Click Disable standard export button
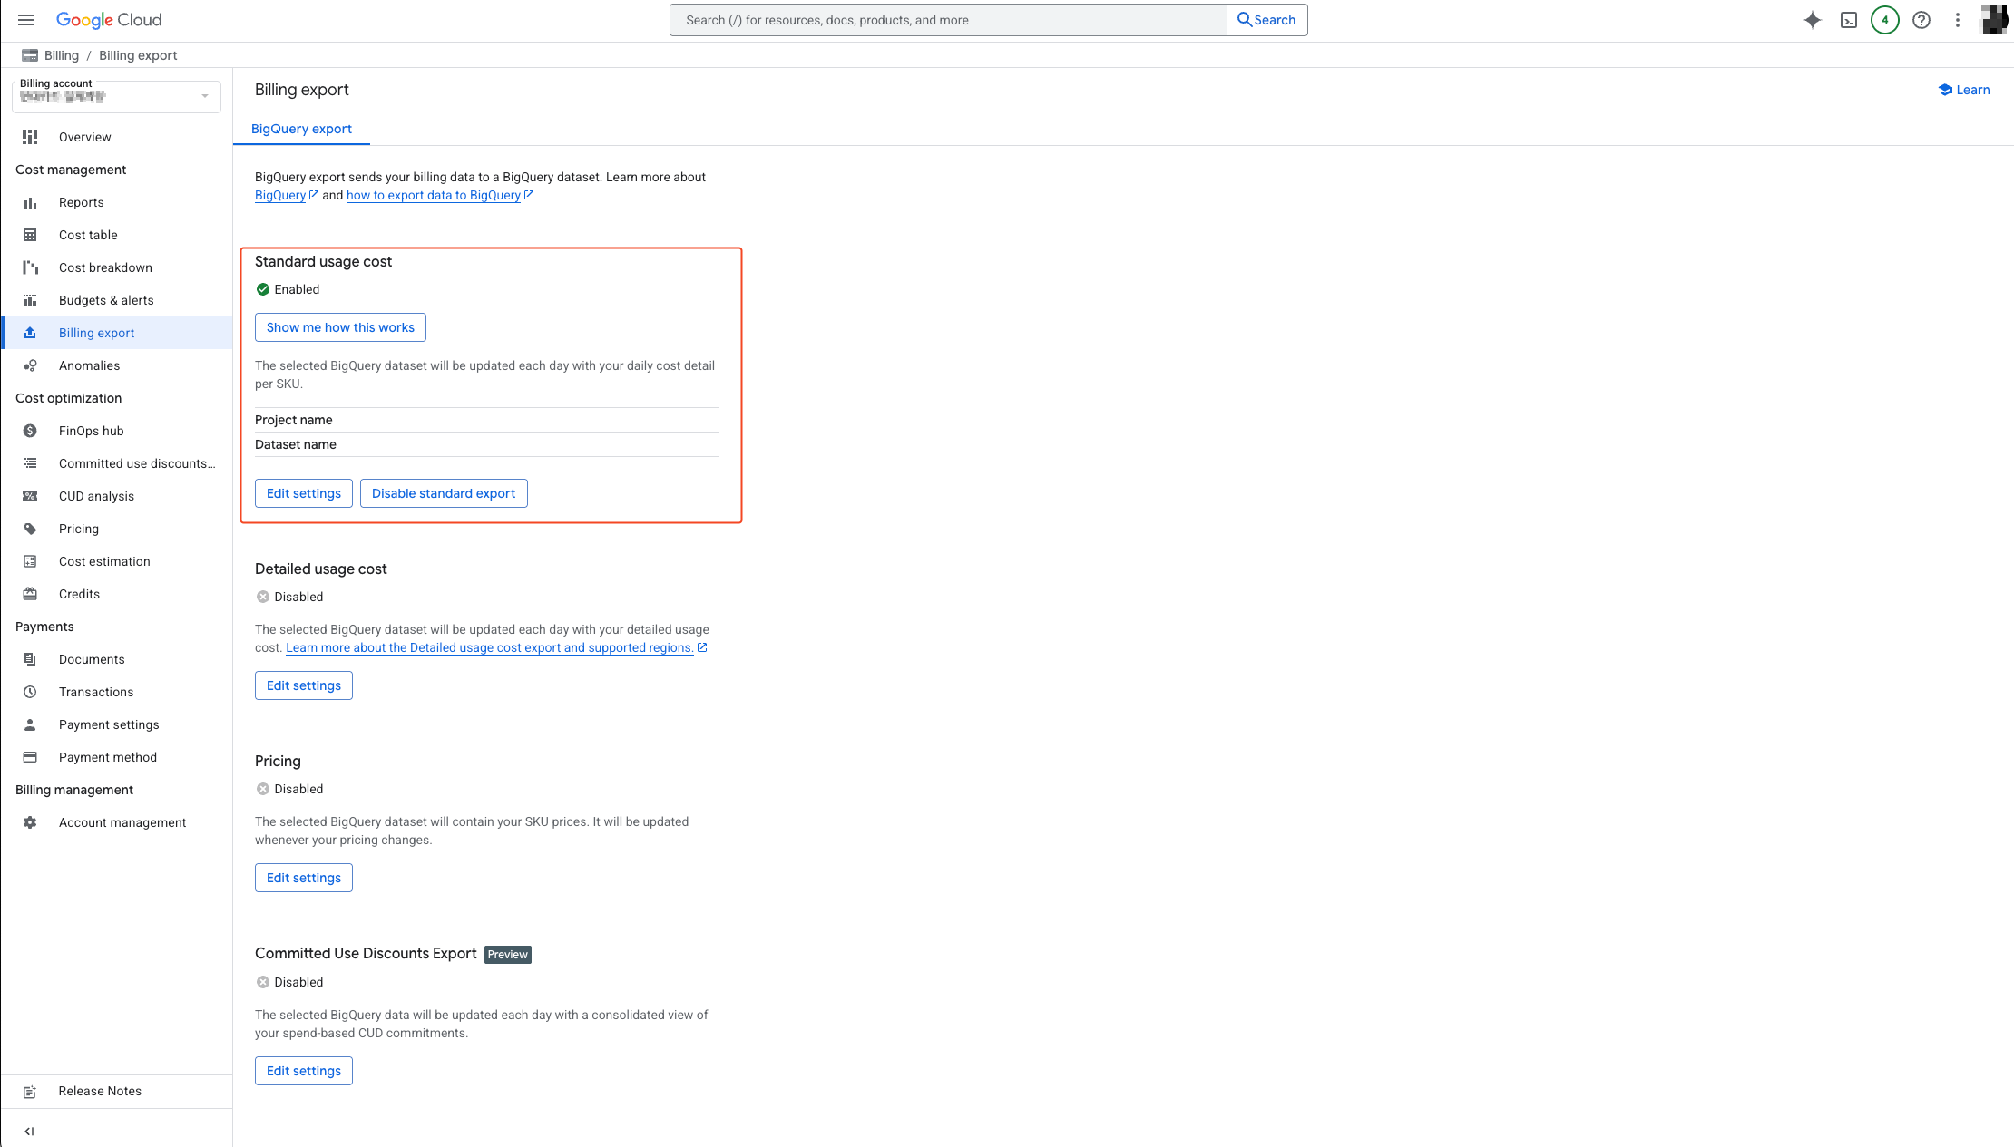Image resolution: width=2014 pixels, height=1147 pixels. (x=444, y=493)
